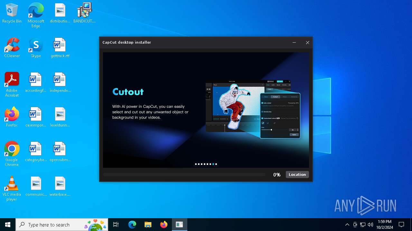Minimize the CapCut desktop installer window
This screenshot has width=412, height=231.
tap(294, 42)
